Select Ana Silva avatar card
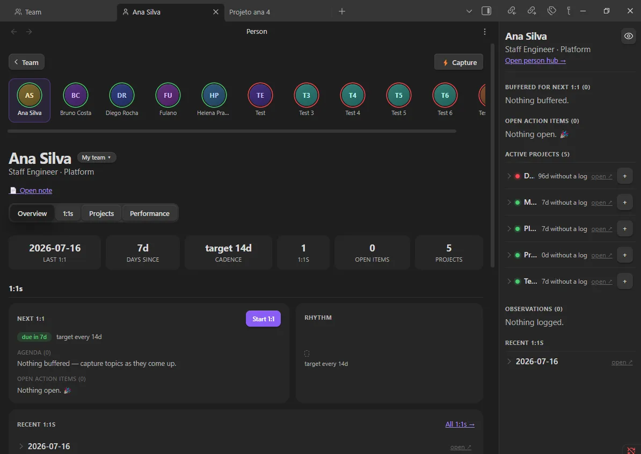 tap(30, 100)
